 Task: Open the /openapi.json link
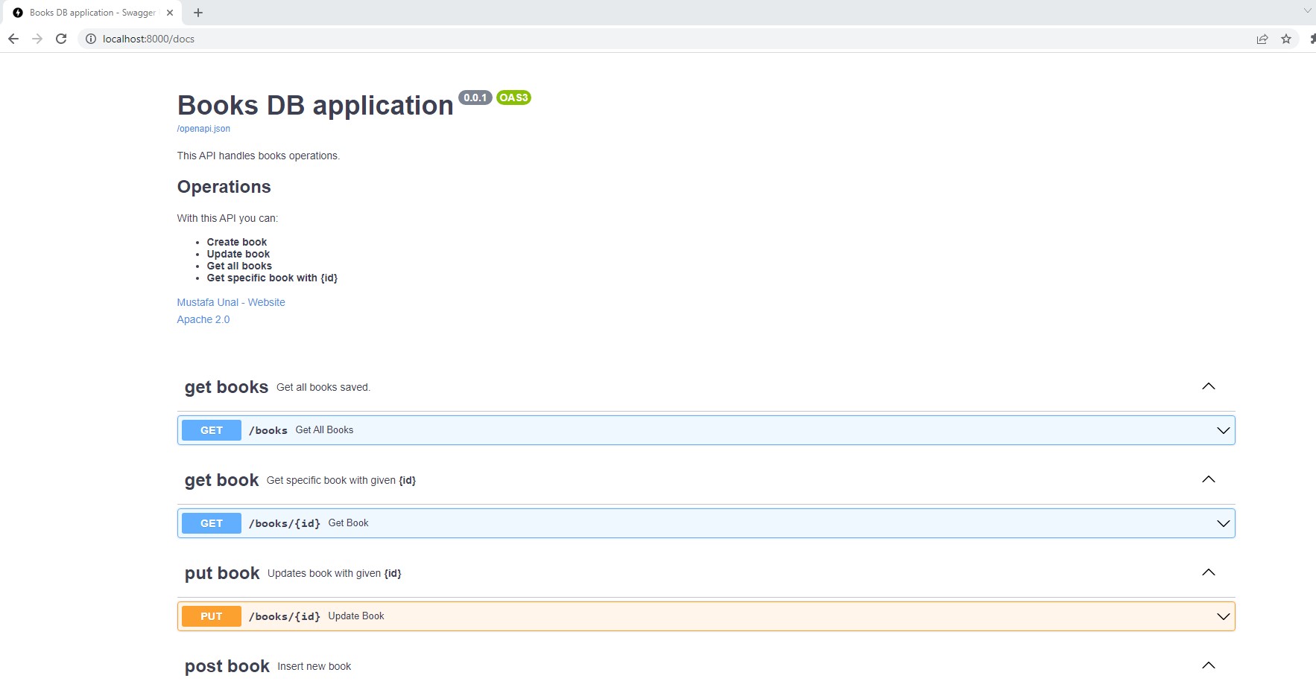pos(203,128)
